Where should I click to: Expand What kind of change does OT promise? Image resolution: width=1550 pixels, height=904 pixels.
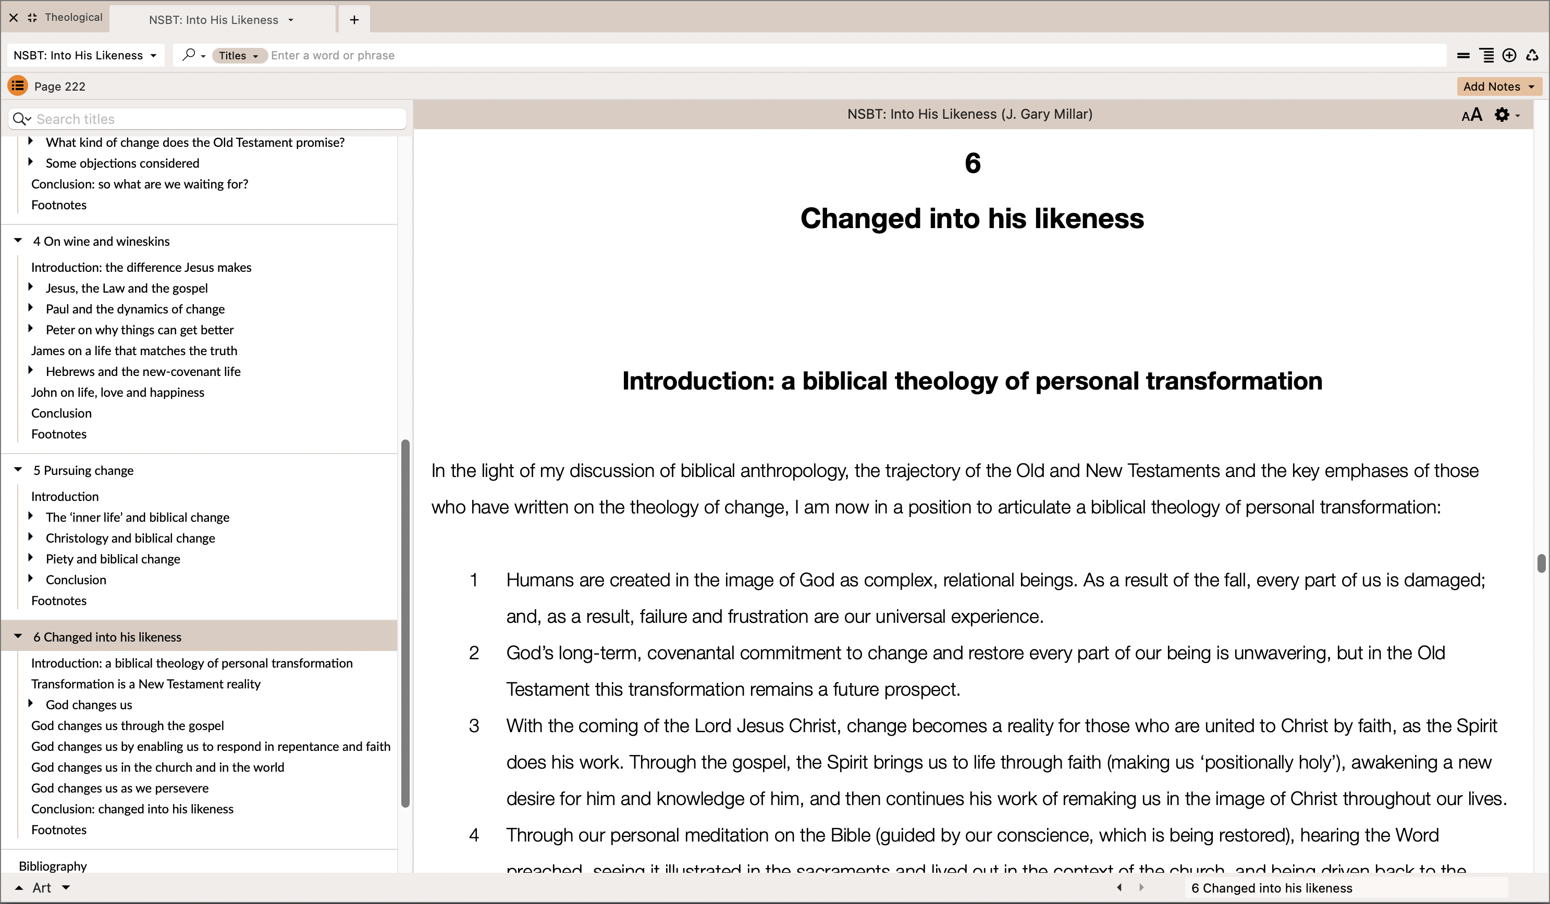31,141
